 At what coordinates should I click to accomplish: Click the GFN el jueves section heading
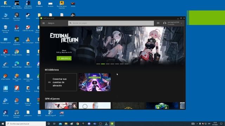tap(52, 99)
